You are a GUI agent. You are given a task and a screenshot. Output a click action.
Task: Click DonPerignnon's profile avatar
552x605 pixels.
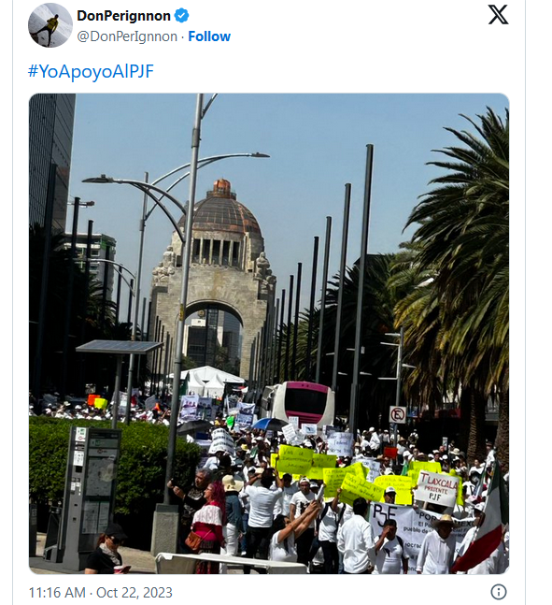click(x=50, y=25)
